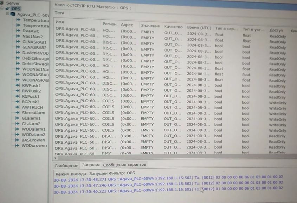Screen dimensions: 297x203
Task: Click the Agava_PLC-60 device icon
Action: click(x=13, y=15)
